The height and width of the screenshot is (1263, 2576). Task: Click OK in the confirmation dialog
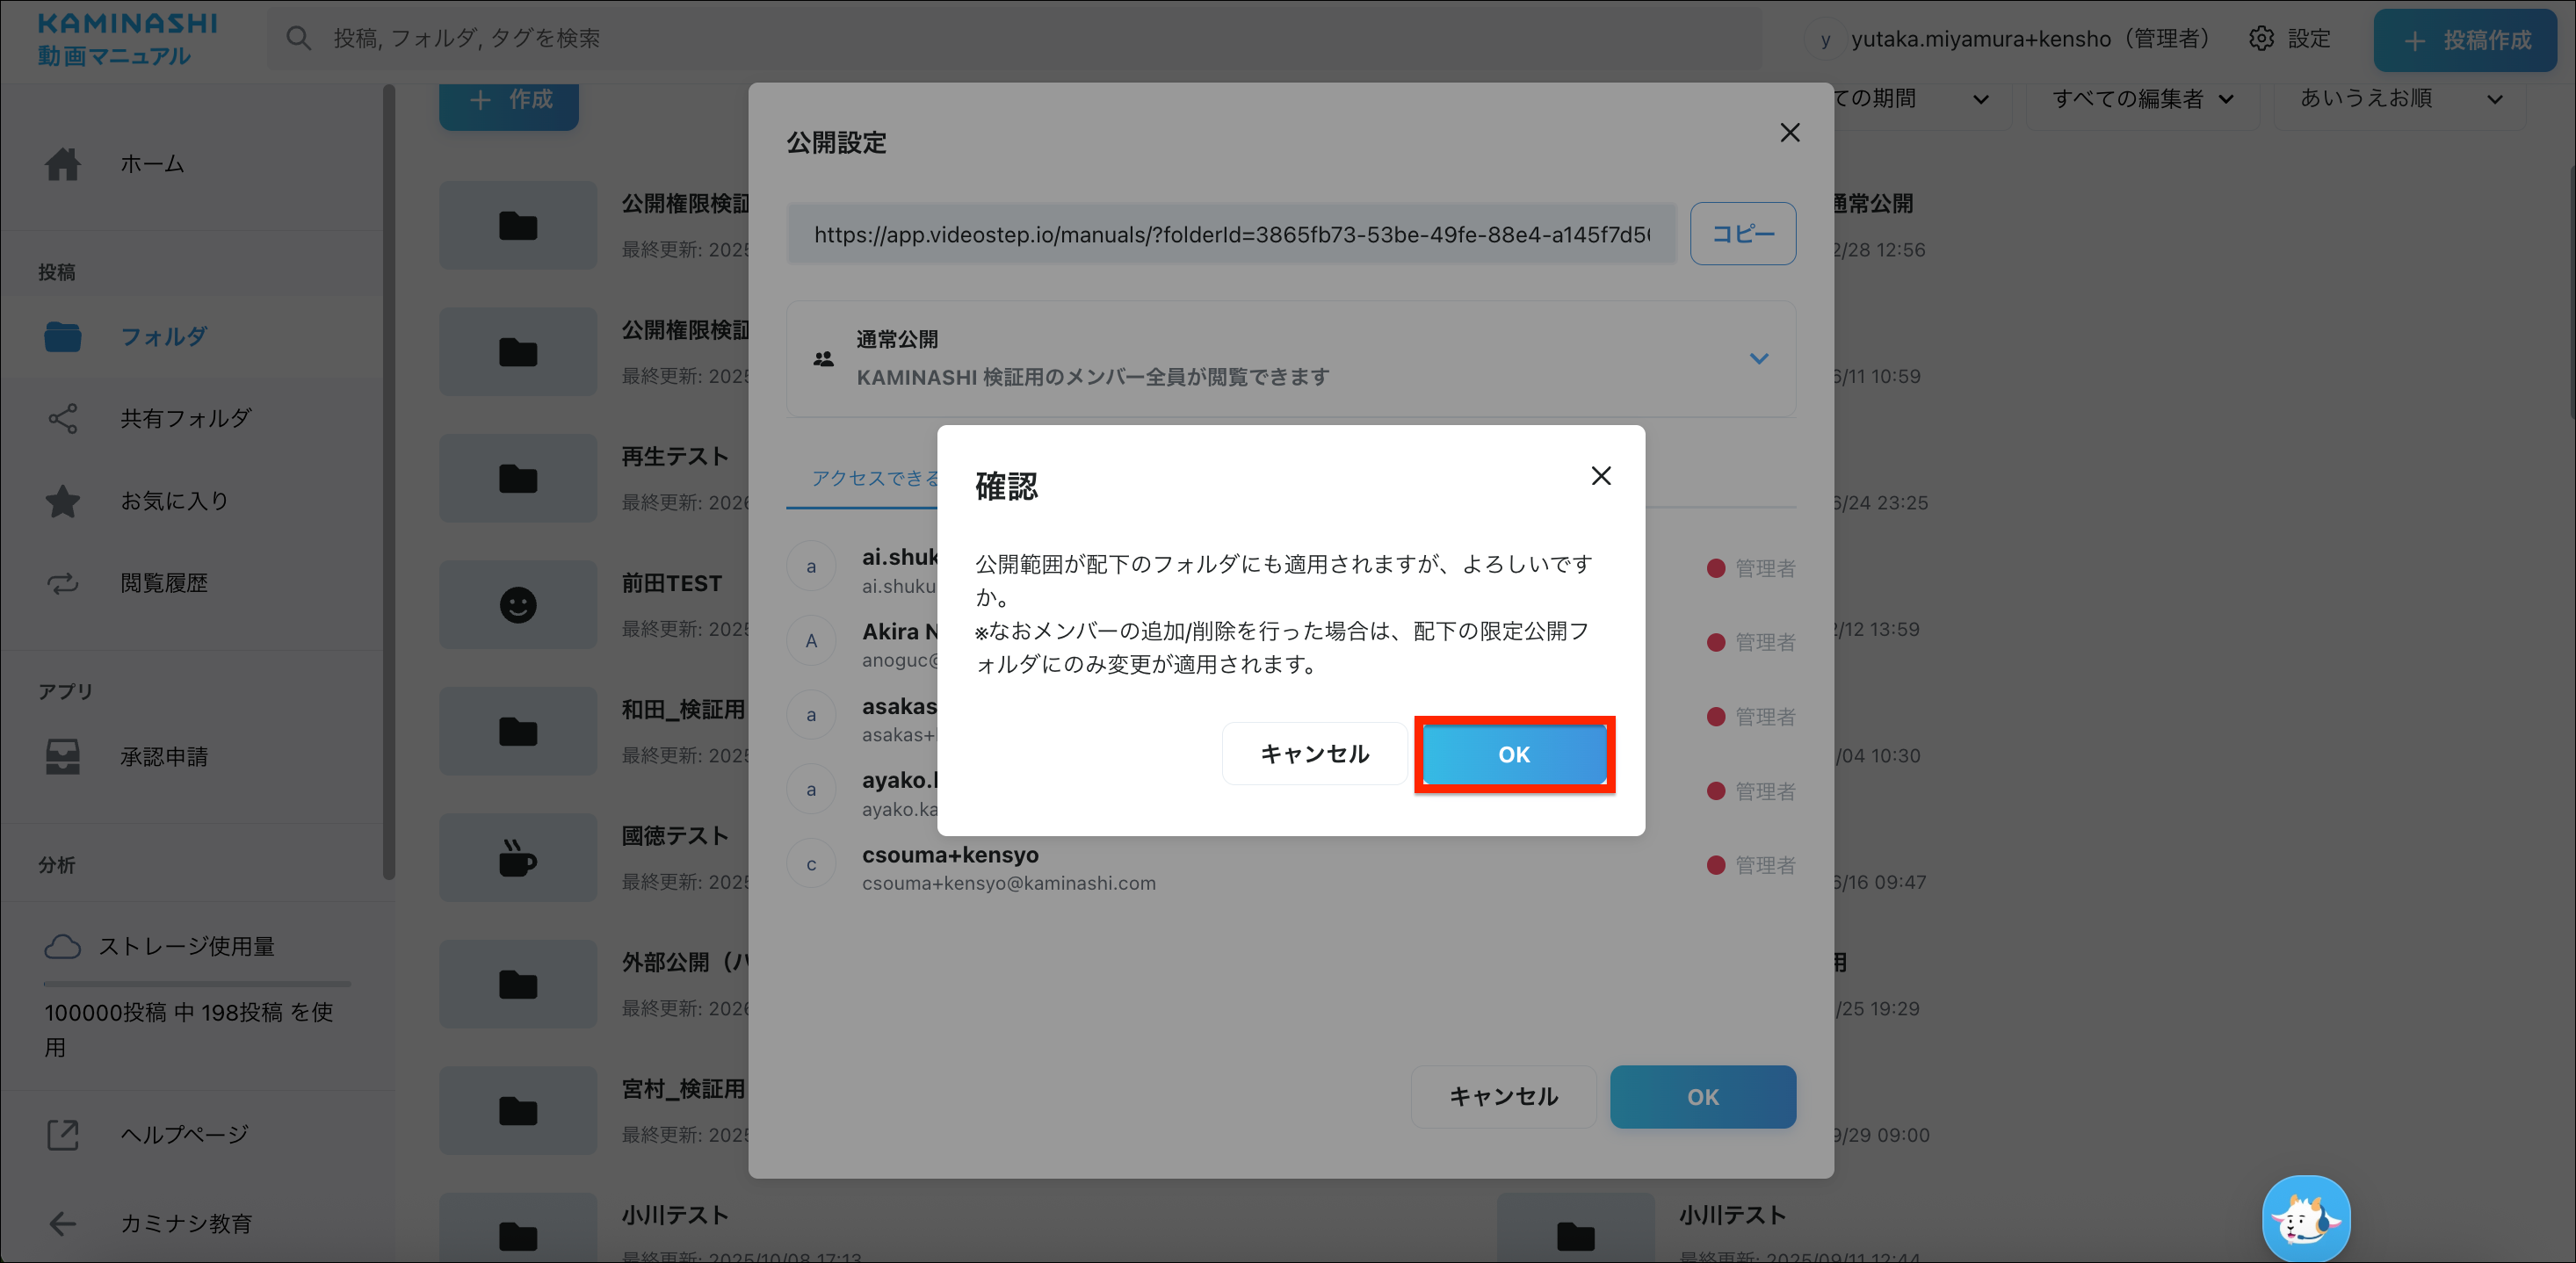tap(1513, 754)
